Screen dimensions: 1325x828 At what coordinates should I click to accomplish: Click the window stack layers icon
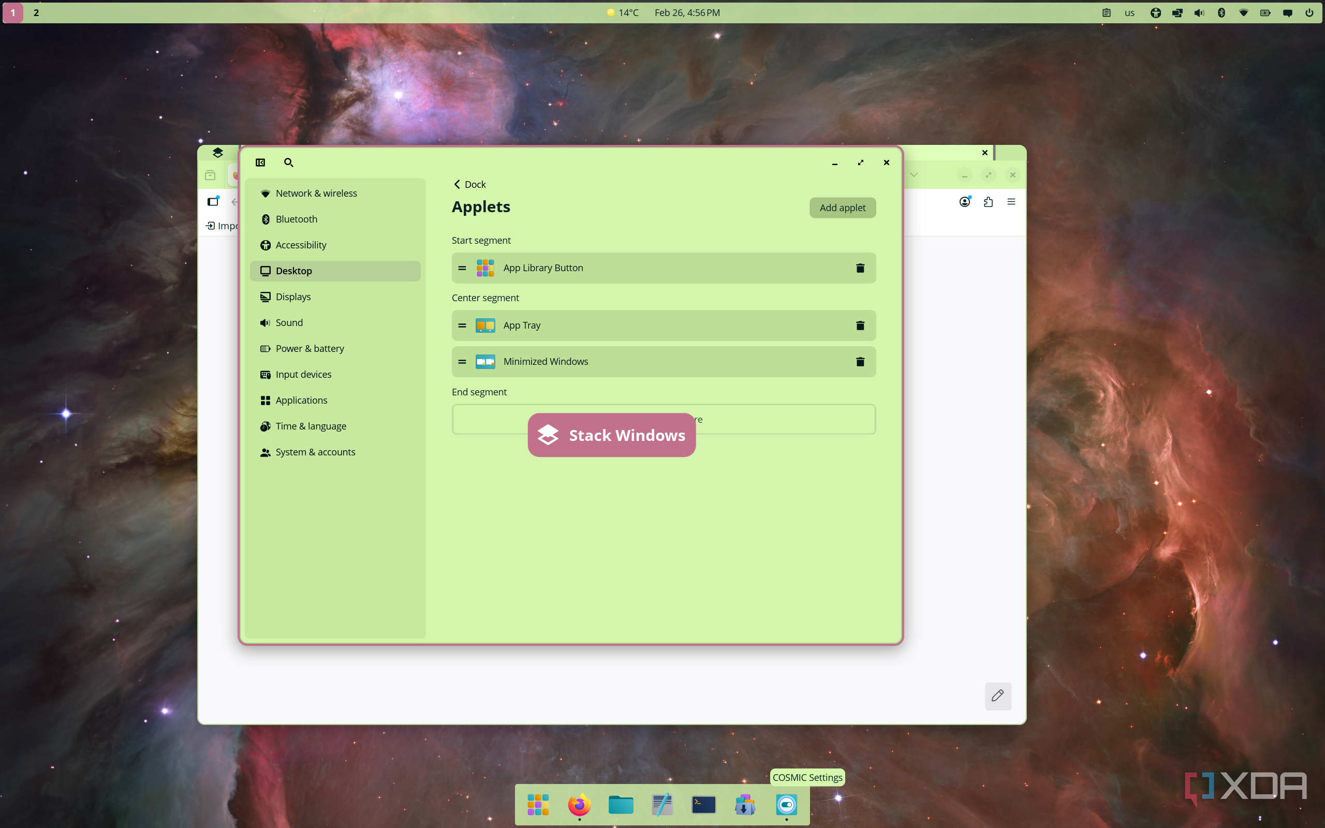218,152
